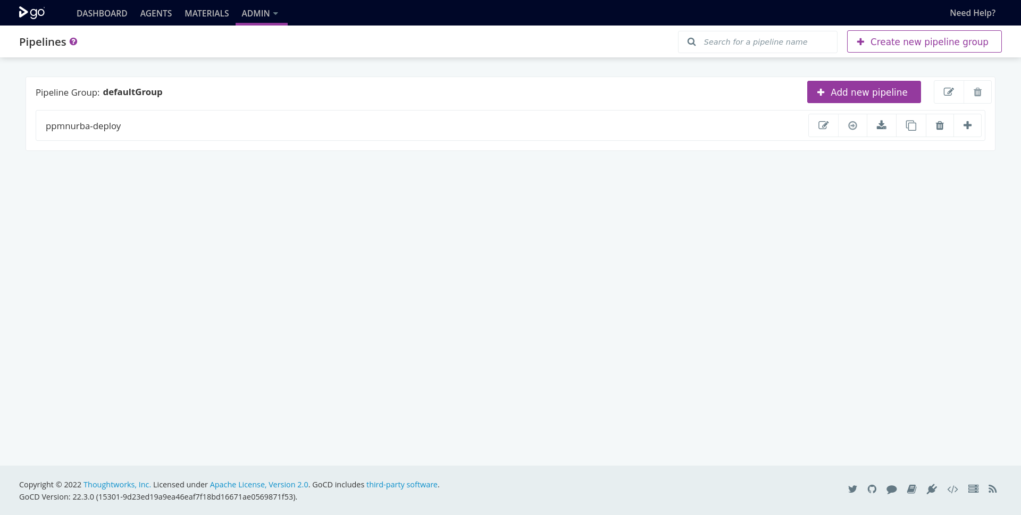Open the Thoughtworks, Inc. link
This screenshot has width=1021, height=515.
coord(117,485)
